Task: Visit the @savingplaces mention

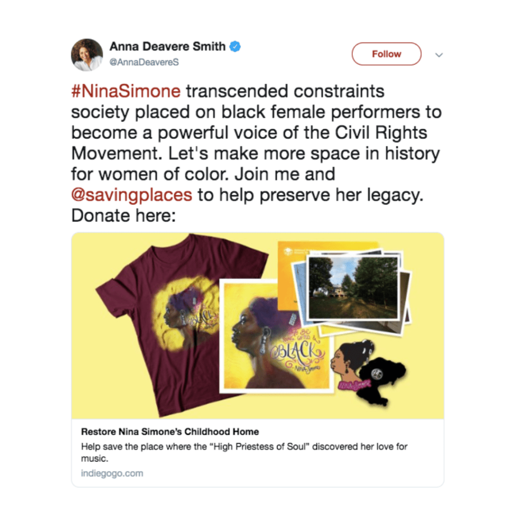Action: (132, 195)
